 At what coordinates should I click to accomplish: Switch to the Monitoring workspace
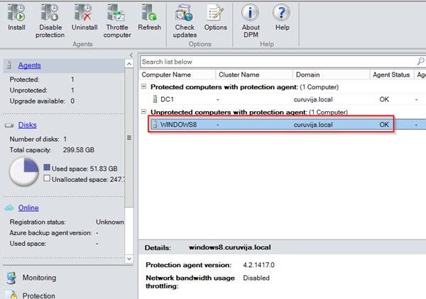coord(39,278)
